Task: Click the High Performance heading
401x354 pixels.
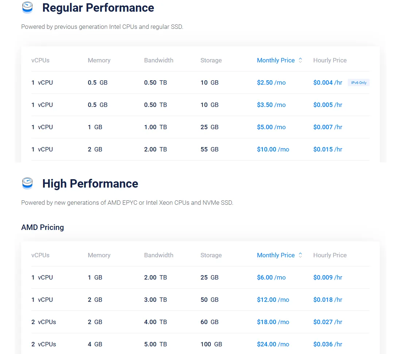Action: (x=90, y=184)
